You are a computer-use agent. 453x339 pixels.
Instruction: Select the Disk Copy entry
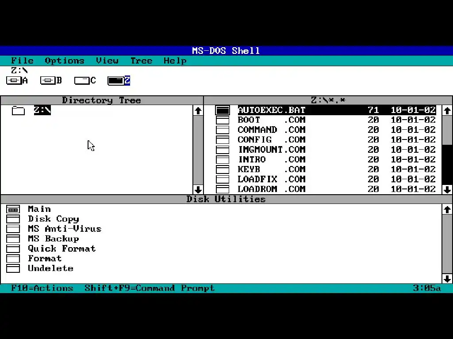click(x=54, y=219)
